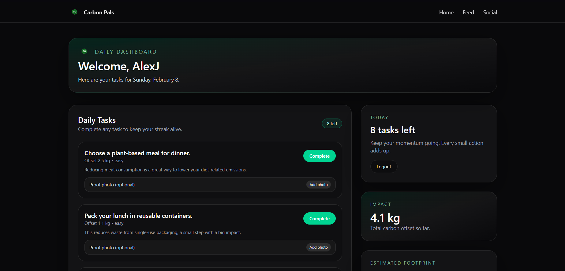Click the Offset 1.1 kg easy text
This screenshot has height=271, width=565.
click(104, 223)
